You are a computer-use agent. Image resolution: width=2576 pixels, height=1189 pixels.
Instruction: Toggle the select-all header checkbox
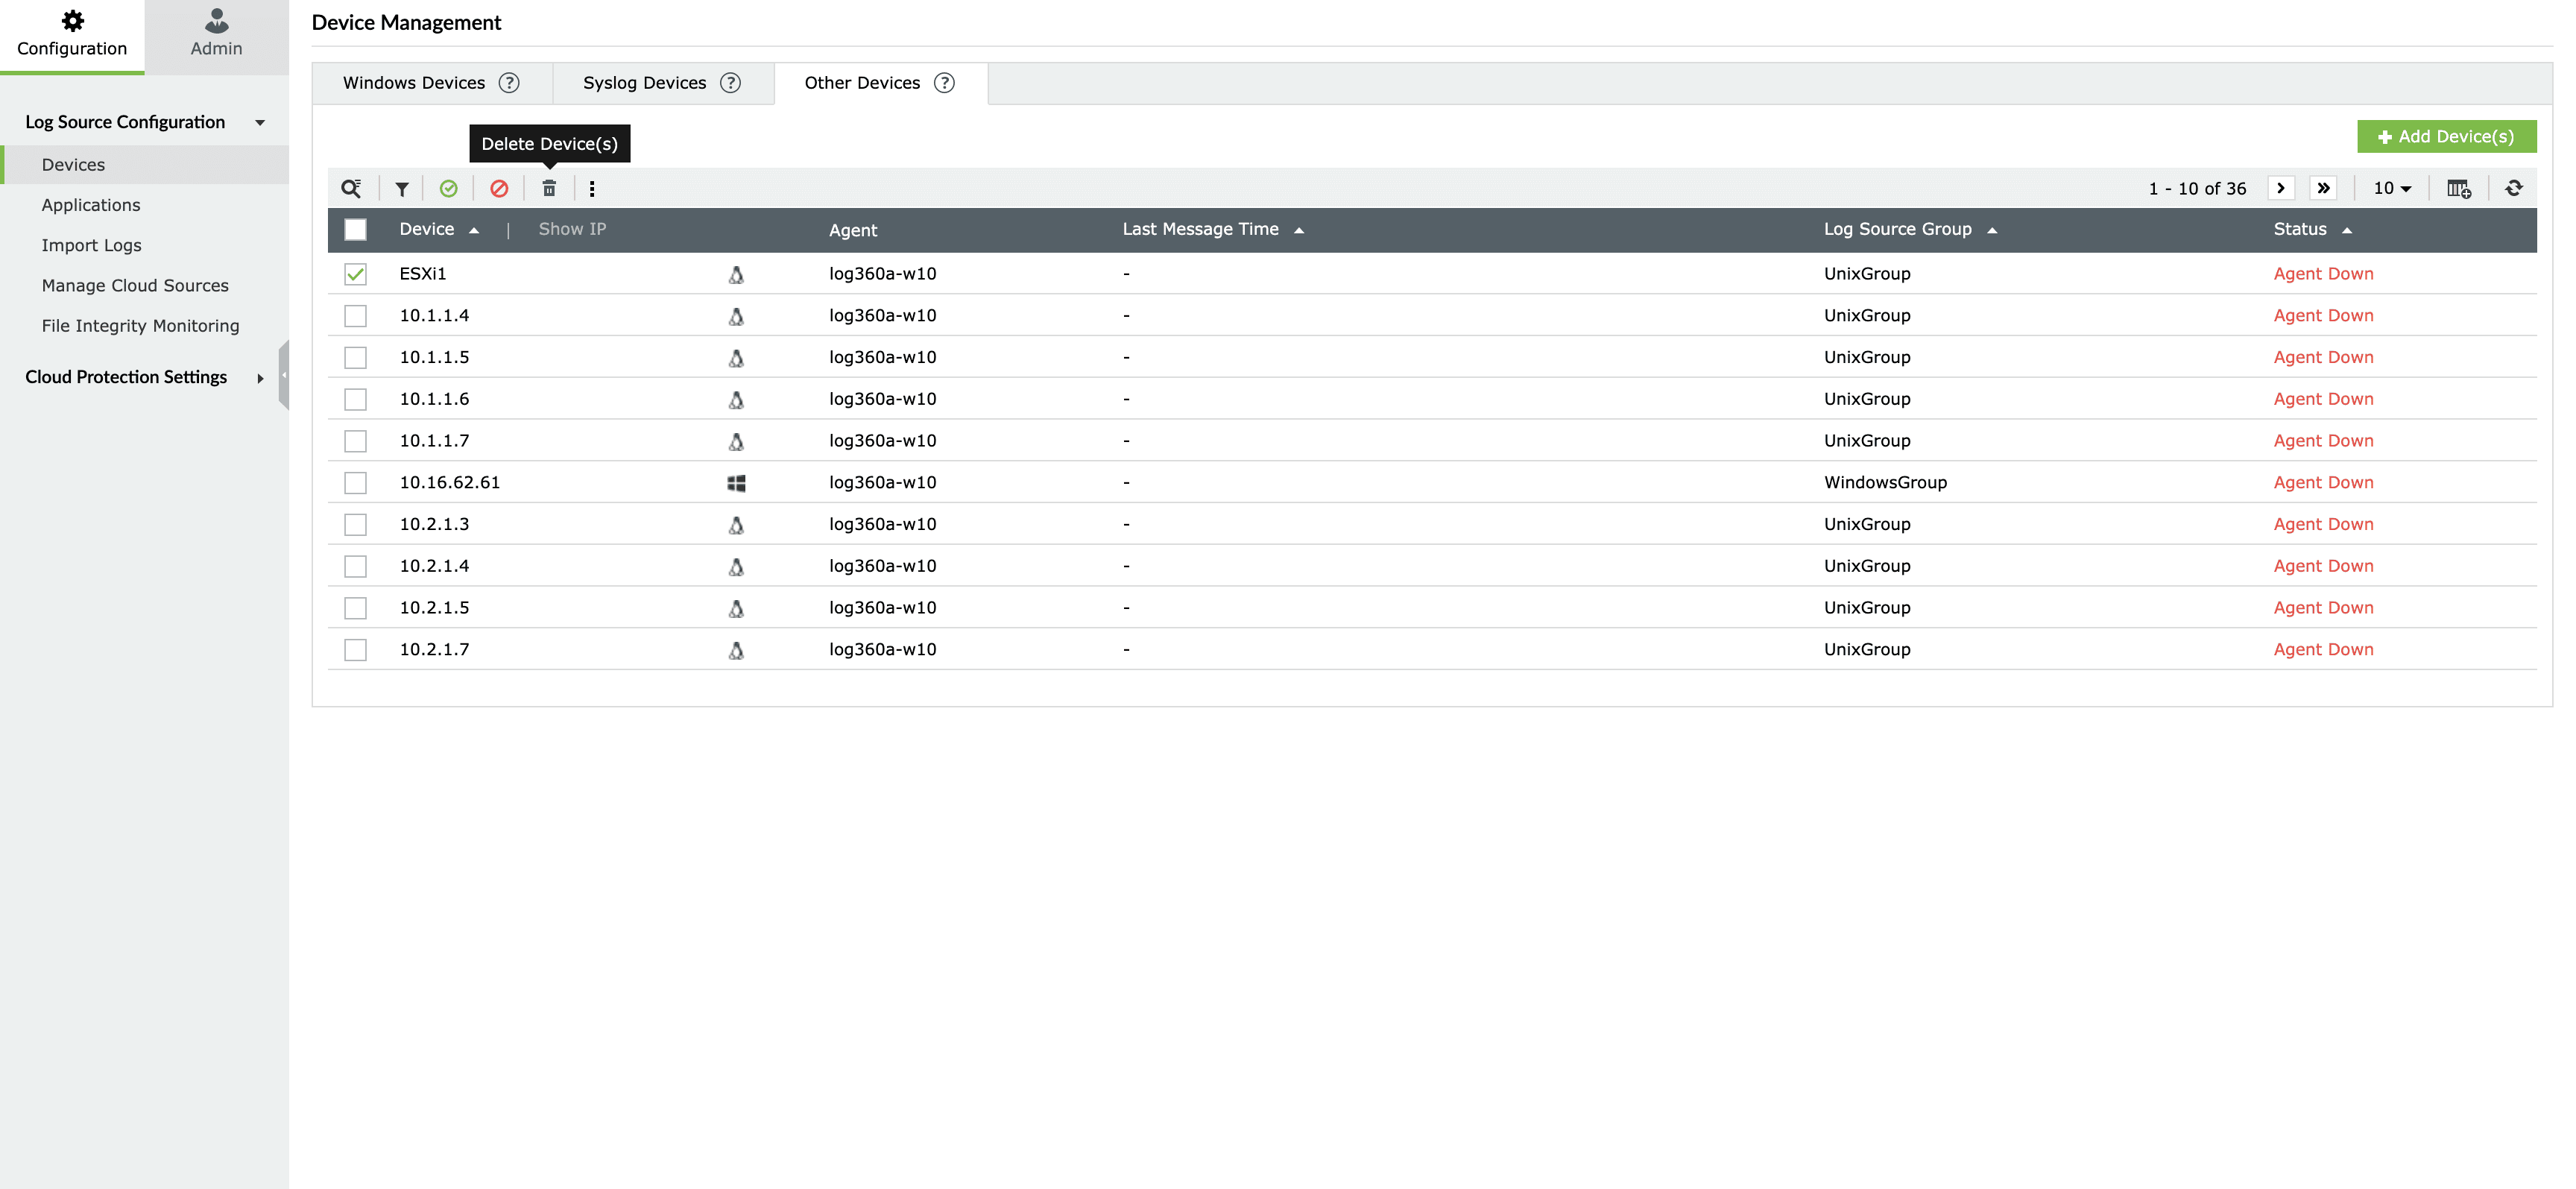[355, 230]
